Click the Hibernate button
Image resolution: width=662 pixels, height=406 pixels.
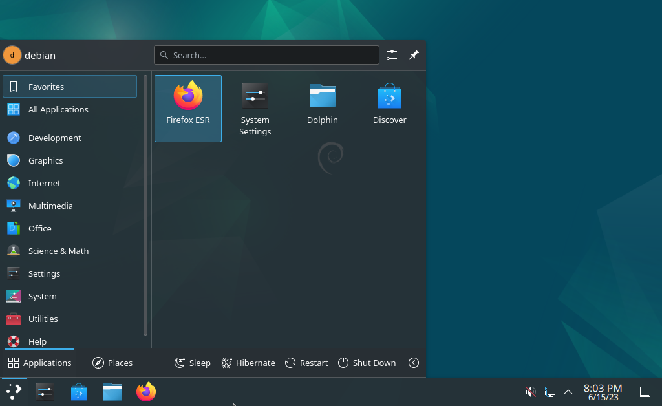pyautogui.click(x=248, y=363)
